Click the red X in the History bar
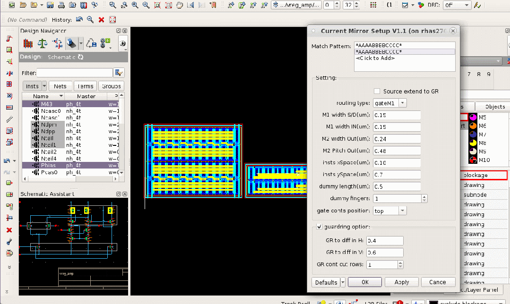Image resolution: width=510 pixels, height=304 pixels. (x=101, y=19)
